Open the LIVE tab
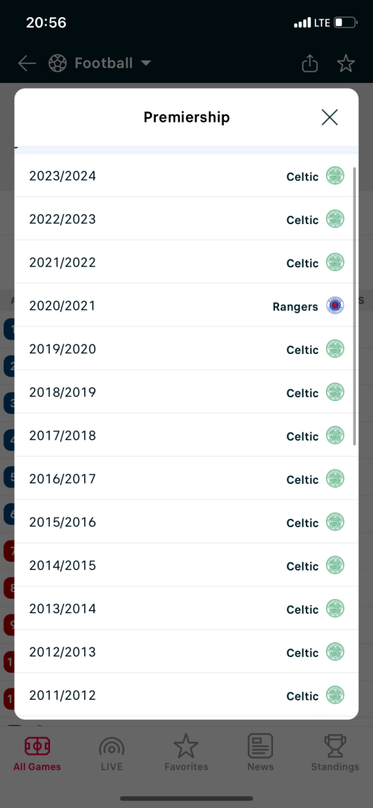The image size is (373, 808). point(112,753)
